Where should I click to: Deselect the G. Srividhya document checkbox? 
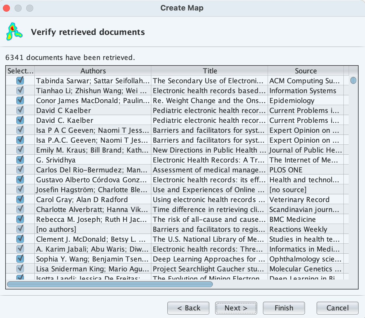point(20,160)
